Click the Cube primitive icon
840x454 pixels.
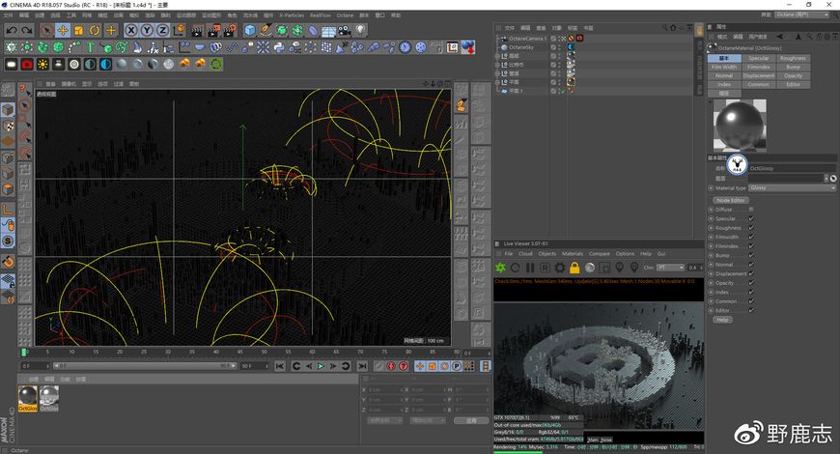[x=250, y=31]
